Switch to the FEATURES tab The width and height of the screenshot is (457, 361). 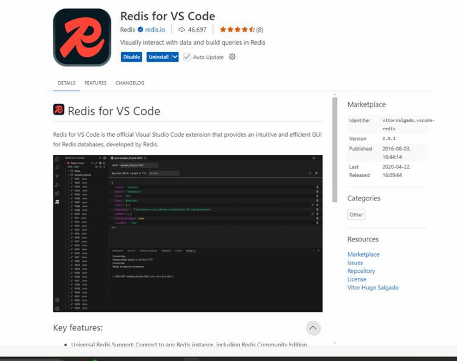[x=95, y=83]
